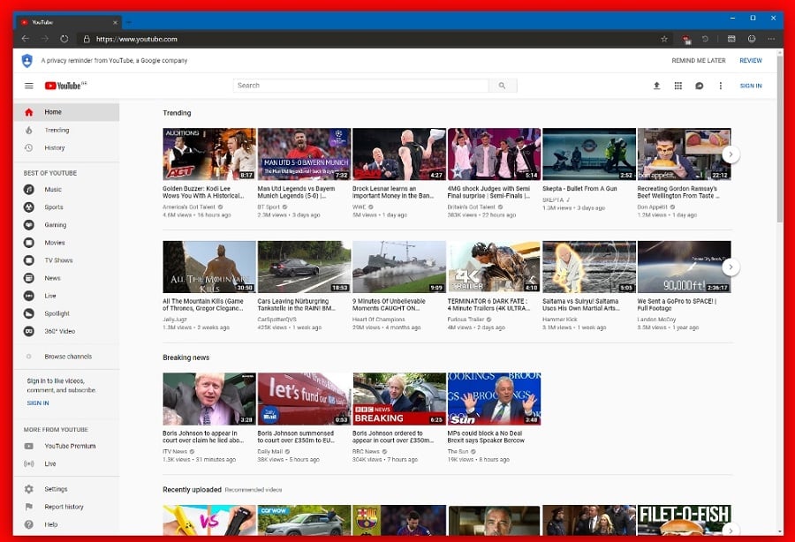The width and height of the screenshot is (795, 542).
Task: Click the 360° Video sidebar icon
Action: 29,331
